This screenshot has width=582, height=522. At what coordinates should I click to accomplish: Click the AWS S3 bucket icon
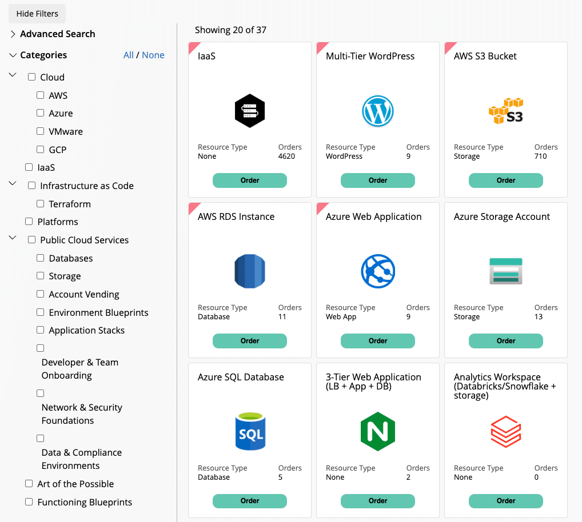pos(506,111)
